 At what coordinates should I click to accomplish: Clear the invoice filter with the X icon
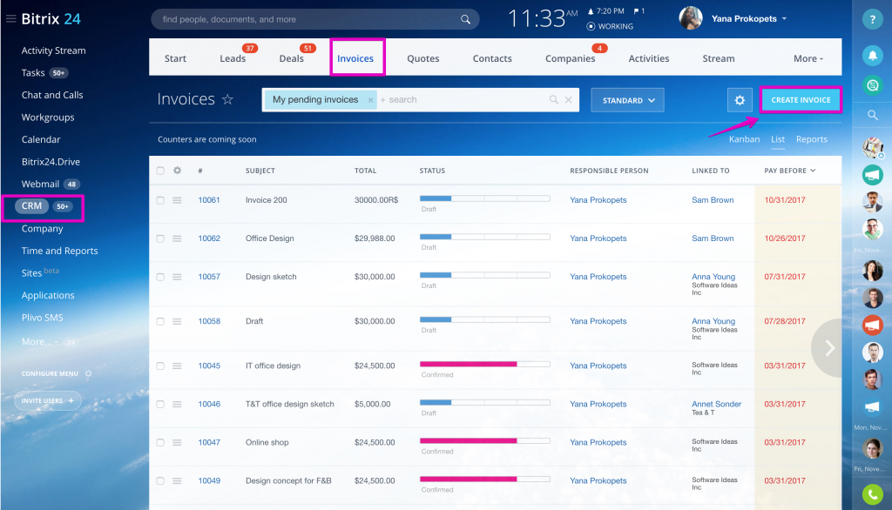pos(568,99)
